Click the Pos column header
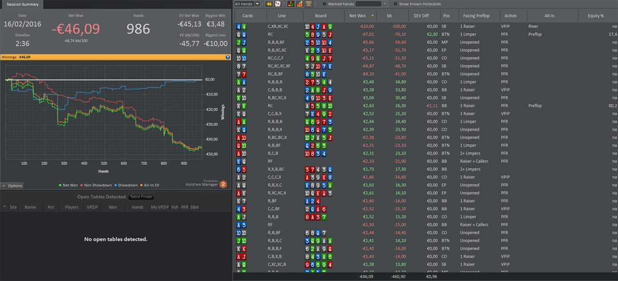 point(446,16)
